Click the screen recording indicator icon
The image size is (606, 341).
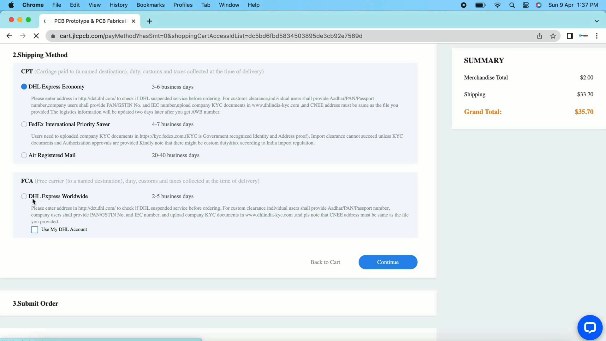tap(463, 5)
